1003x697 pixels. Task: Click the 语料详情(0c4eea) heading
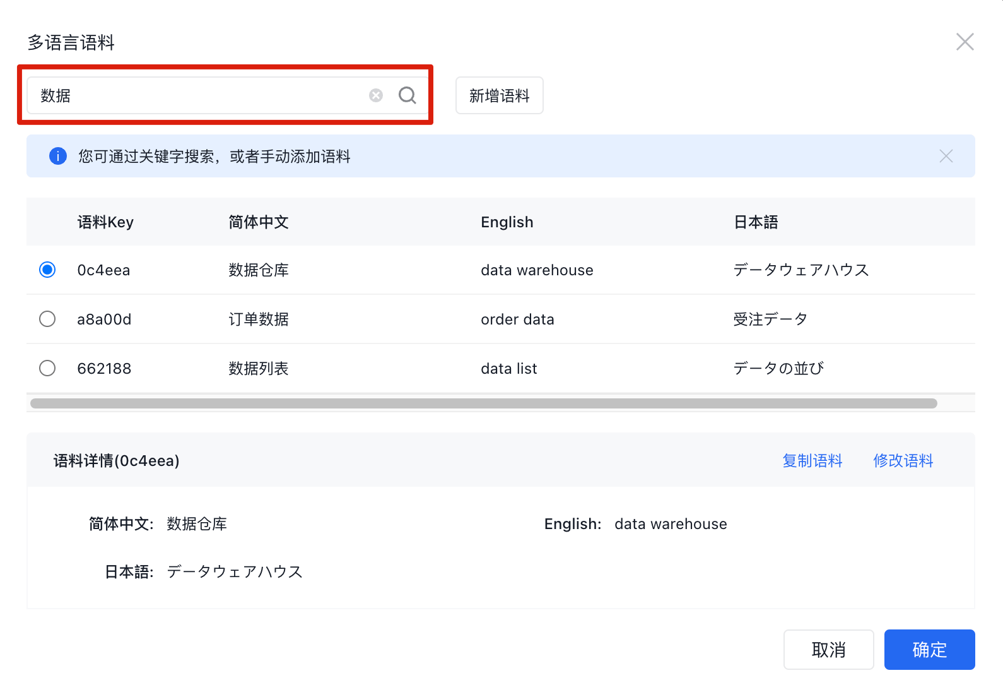pos(117,461)
